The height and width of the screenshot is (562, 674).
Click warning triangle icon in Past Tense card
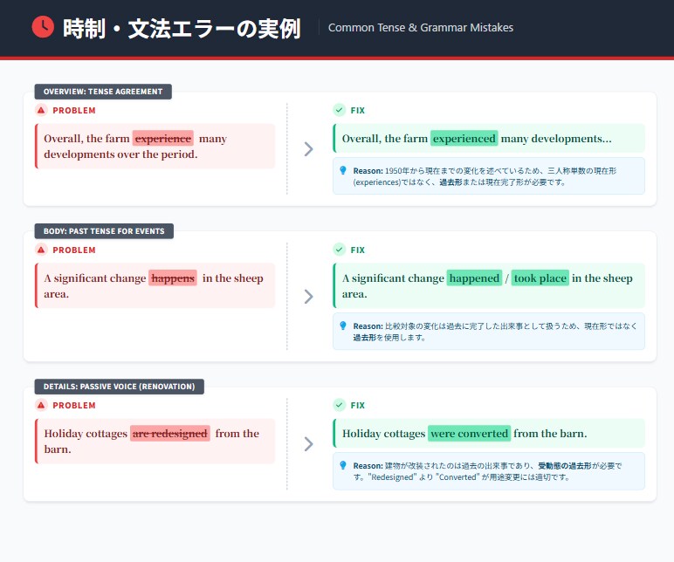(x=41, y=250)
